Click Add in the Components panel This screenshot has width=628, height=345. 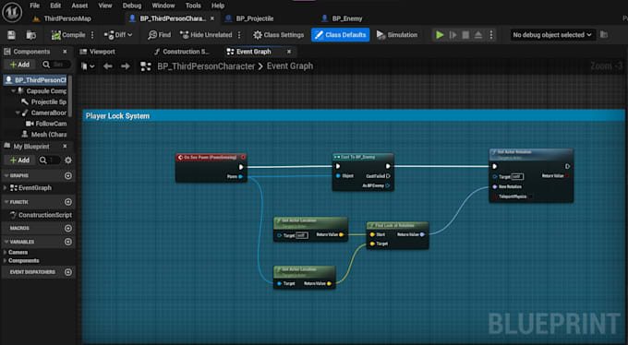[20, 65]
